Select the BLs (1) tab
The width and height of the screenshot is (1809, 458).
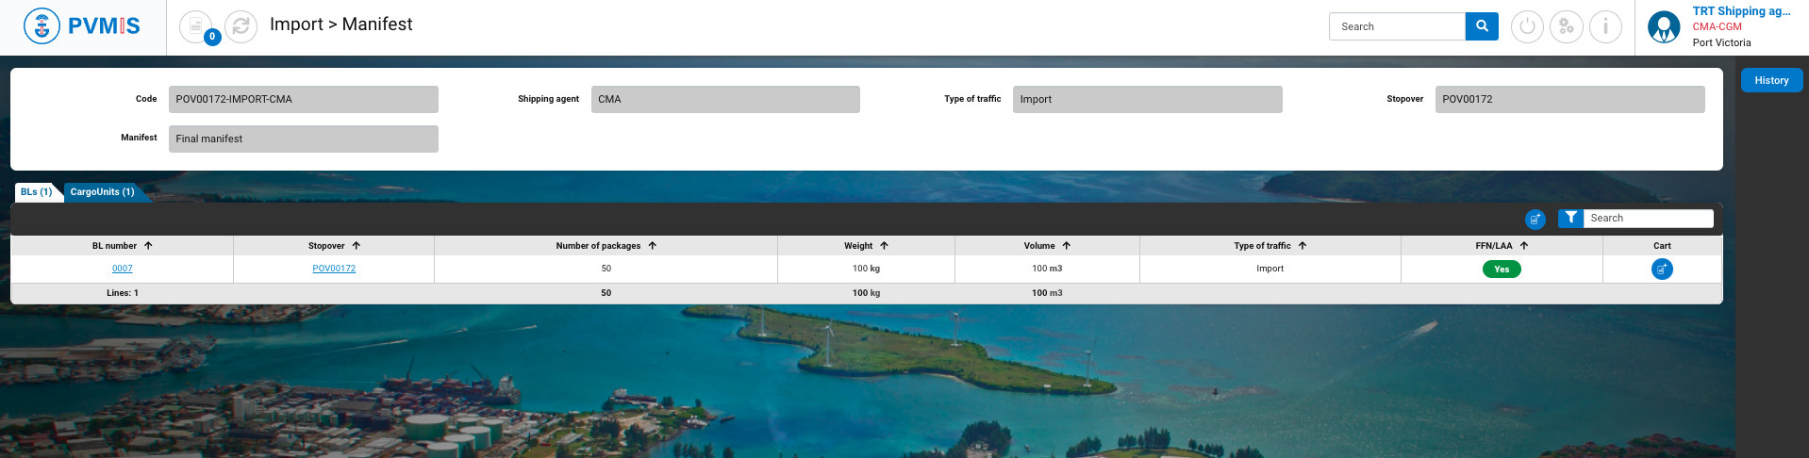[37, 192]
